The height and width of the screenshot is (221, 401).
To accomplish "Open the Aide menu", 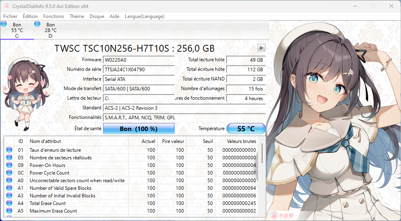I will (x=114, y=16).
